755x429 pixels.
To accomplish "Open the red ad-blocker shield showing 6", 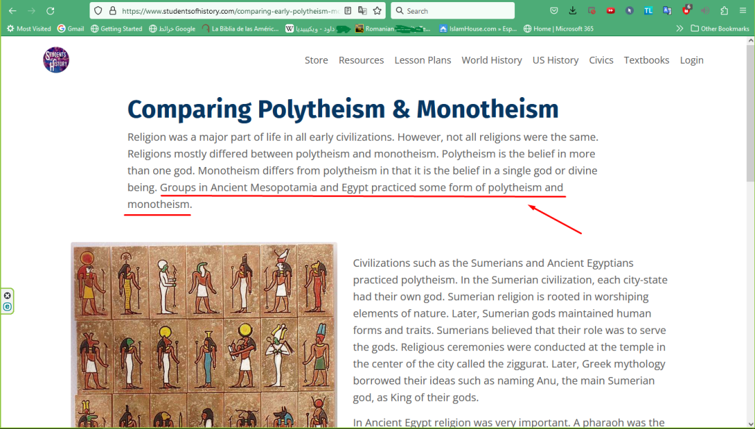I will coord(687,10).
